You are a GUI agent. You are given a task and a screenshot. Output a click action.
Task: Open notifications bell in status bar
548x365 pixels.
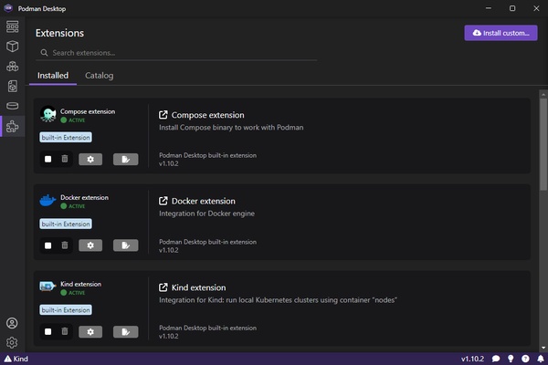point(541,359)
